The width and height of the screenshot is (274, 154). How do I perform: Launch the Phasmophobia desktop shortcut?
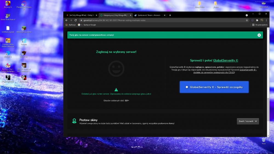8,79
